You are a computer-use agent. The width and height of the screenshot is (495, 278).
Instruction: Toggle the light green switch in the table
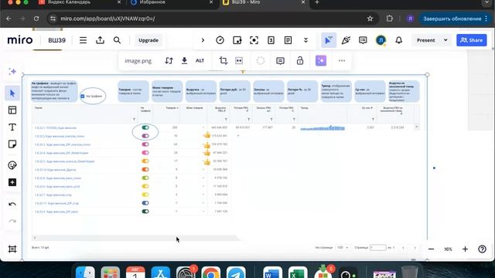click(x=145, y=178)
